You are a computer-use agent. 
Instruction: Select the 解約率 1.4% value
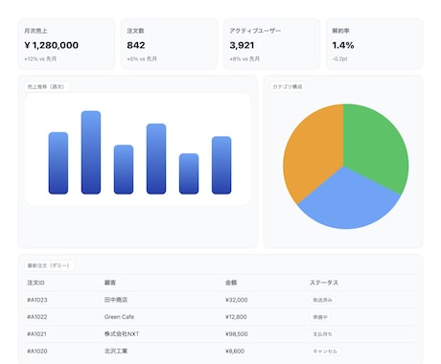(x=343, y=45)
